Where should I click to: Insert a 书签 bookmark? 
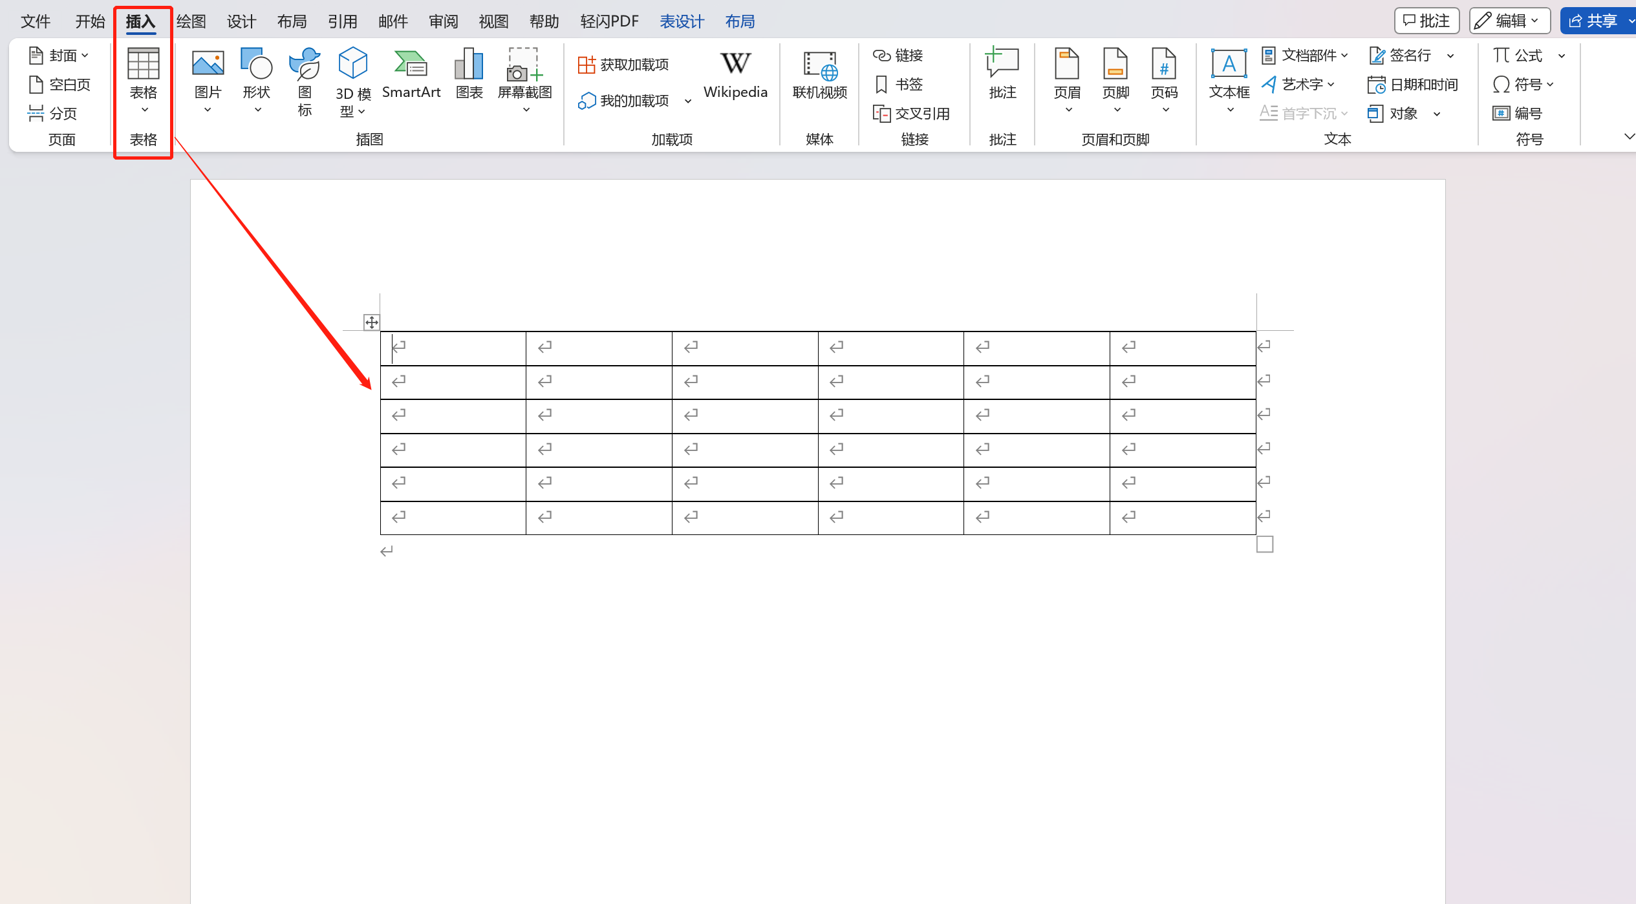(899, 85)
